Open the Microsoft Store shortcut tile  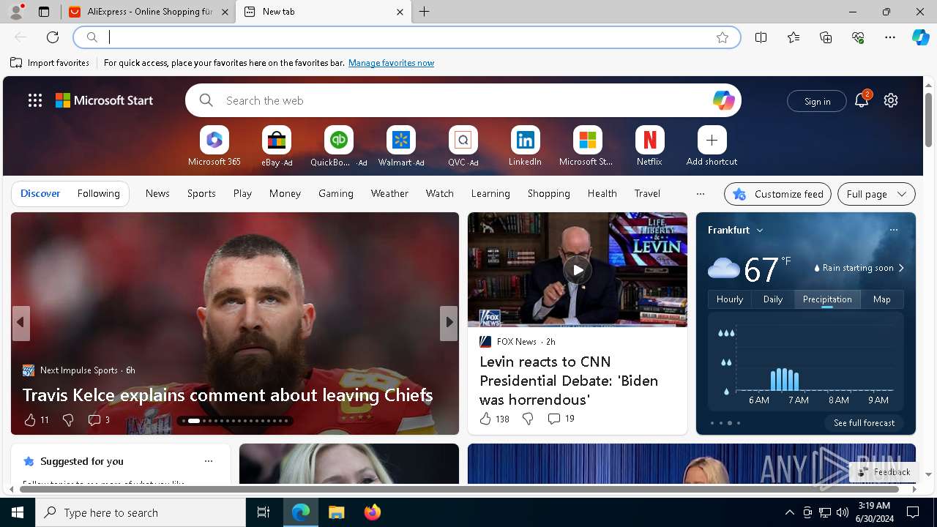coord(587,146)
